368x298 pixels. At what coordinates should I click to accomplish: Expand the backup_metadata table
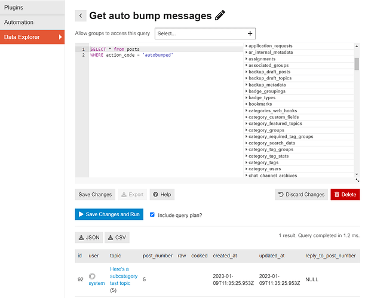coord(299,85)
